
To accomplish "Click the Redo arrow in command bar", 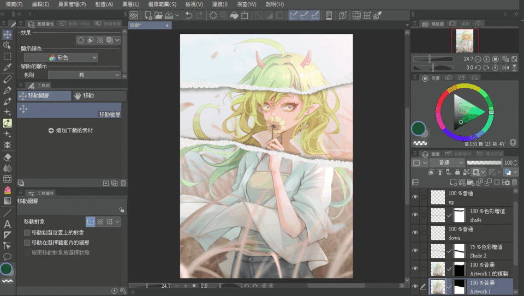I will click(x=199, y=15).
